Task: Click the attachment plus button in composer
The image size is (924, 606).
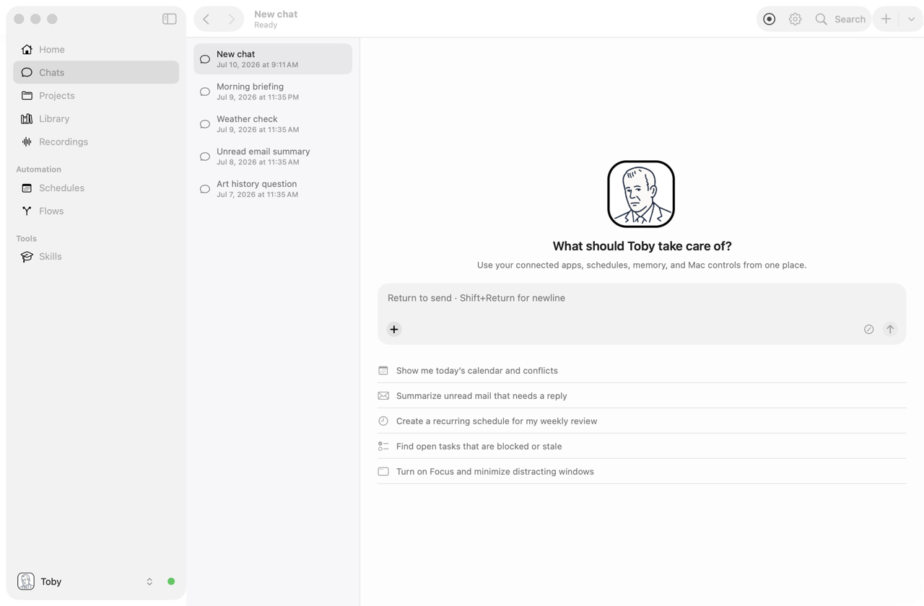Action: (x=394, y=330)
